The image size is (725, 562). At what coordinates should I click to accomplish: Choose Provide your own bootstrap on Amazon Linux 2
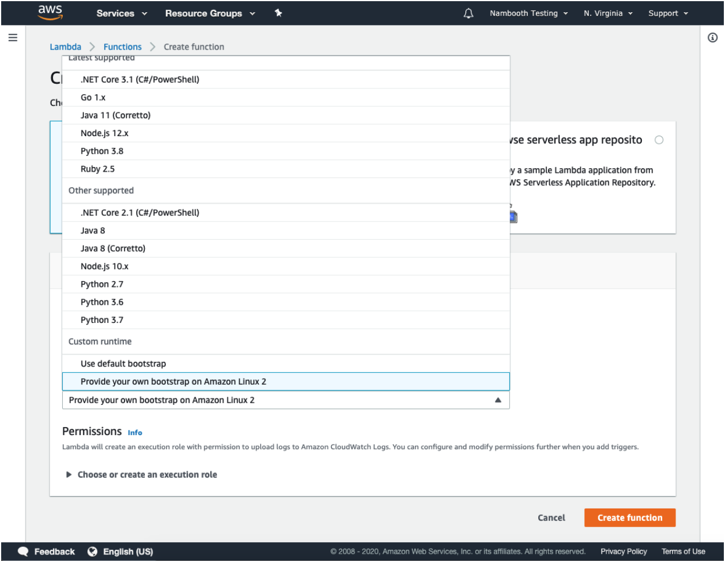(x=175, y=381)
